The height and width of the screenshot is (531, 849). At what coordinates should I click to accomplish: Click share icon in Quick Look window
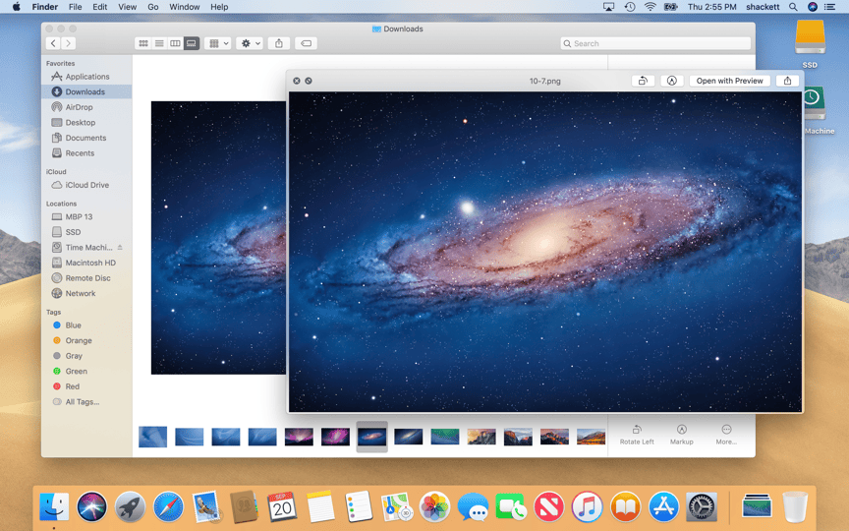pos(787,81)
